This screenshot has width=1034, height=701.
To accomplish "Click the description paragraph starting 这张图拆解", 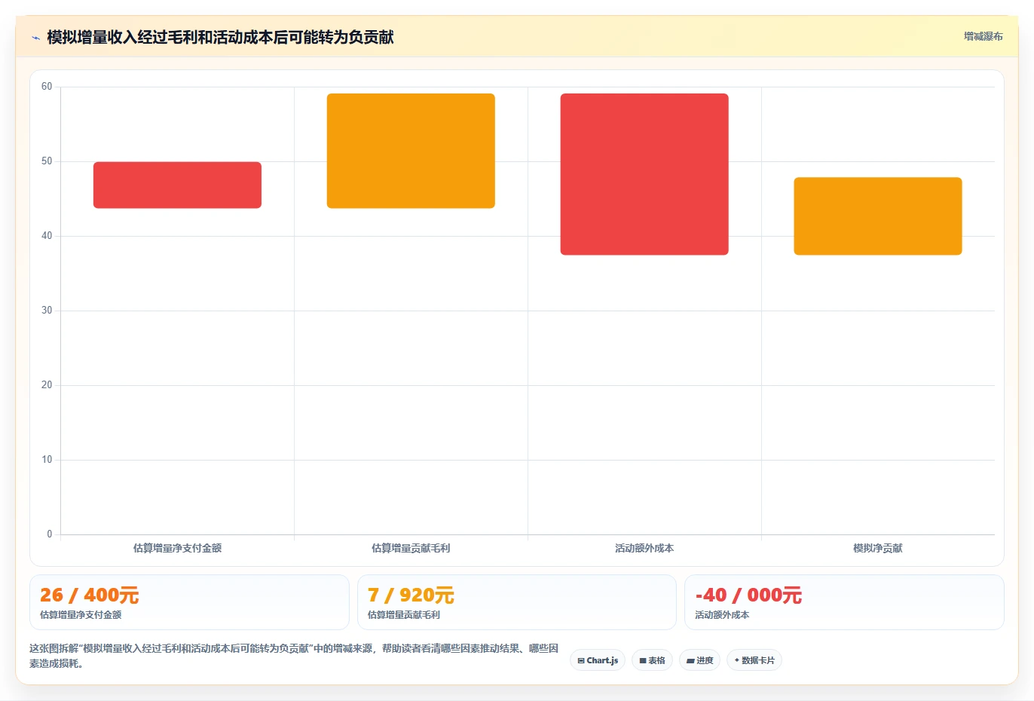I will click(294, 656).
